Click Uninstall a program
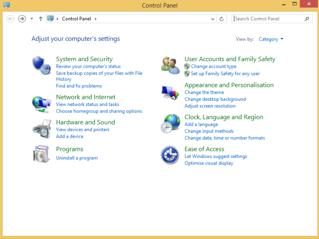Viewport: 319px width, 239px height. [77, 158]
